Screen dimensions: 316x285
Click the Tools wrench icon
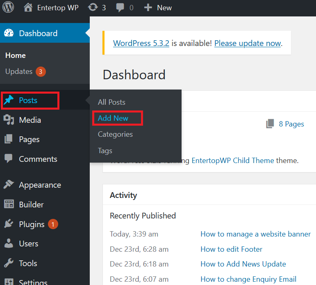coord(9,263)
